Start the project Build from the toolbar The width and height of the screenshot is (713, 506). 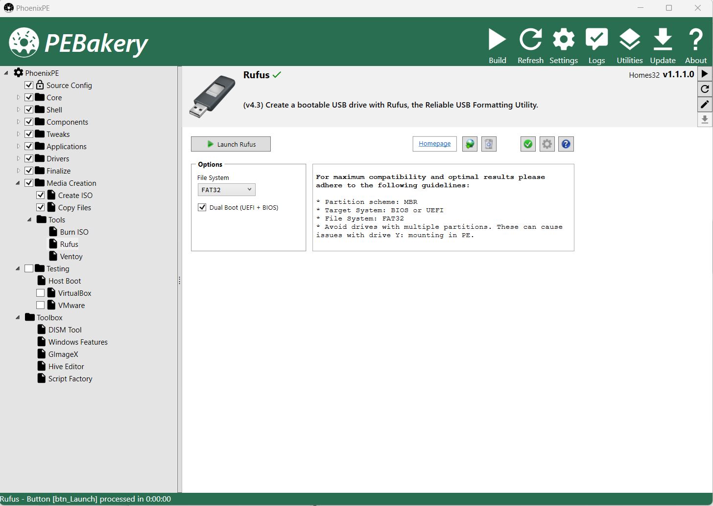[x=497, y=46]
